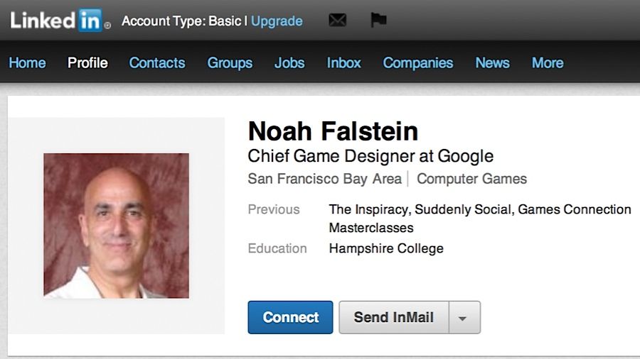Open the Contacts menu item

coord(157,62)
